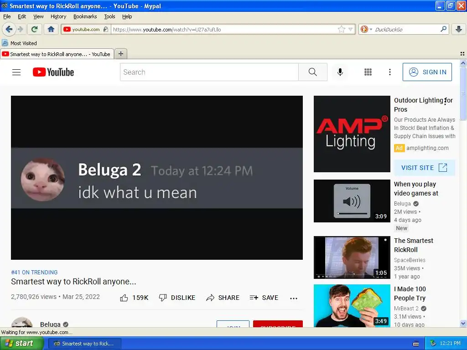This screenshot has height=350, width=467.
Task: Open the YouTube apps grid
Action: 368,72
